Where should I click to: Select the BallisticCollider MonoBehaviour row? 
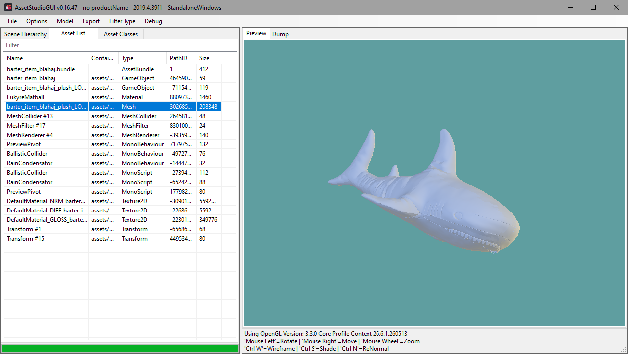coord(113,154)
